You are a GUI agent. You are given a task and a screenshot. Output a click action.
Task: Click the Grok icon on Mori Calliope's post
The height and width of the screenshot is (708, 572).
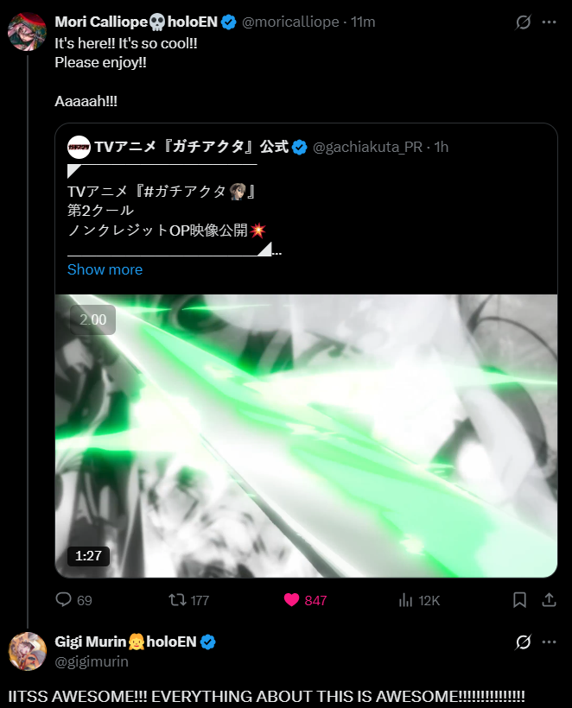coord(523,22)
